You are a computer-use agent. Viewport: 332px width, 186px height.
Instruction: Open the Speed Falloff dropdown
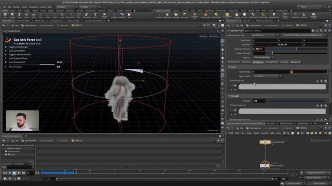[268, 76]
